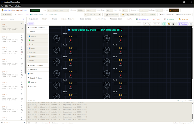Screen dimensions: 194x124
Task: Paste dashboard object
Action: 159,24
